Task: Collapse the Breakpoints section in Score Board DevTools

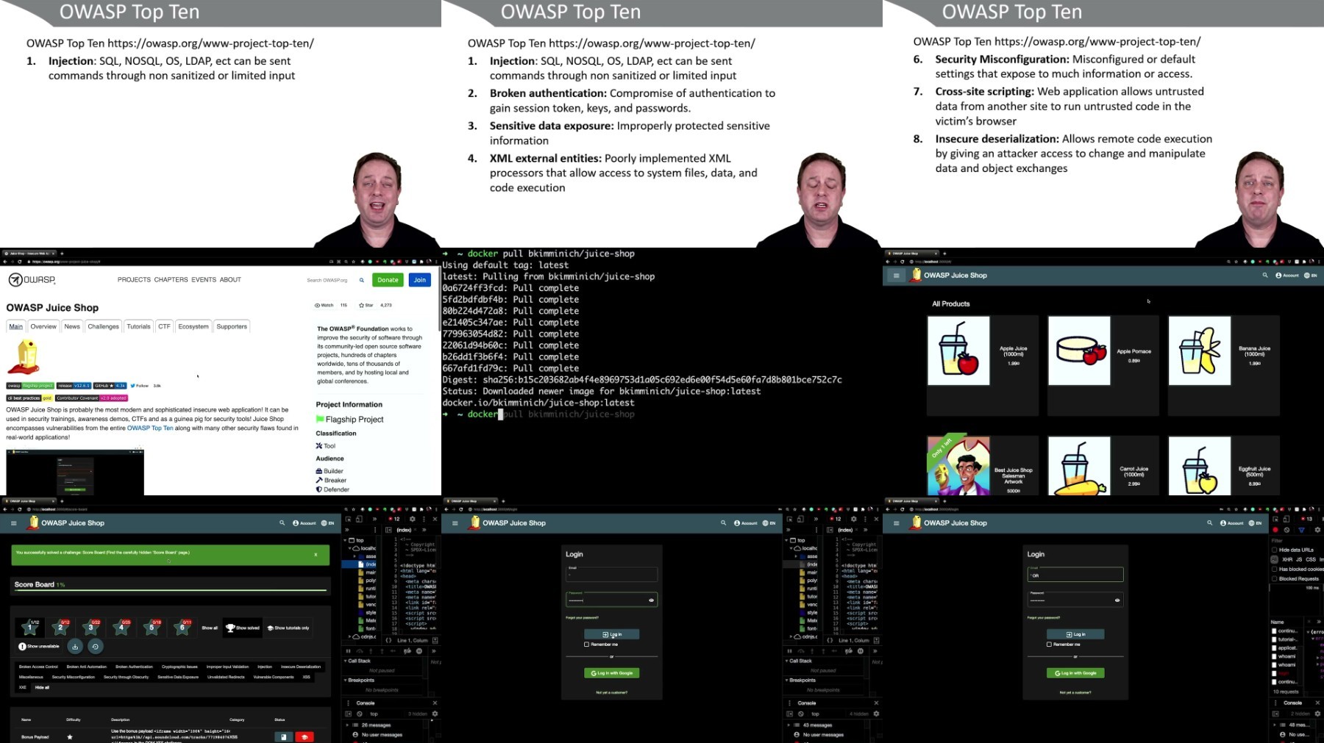Action: click(x=346, y=681)
